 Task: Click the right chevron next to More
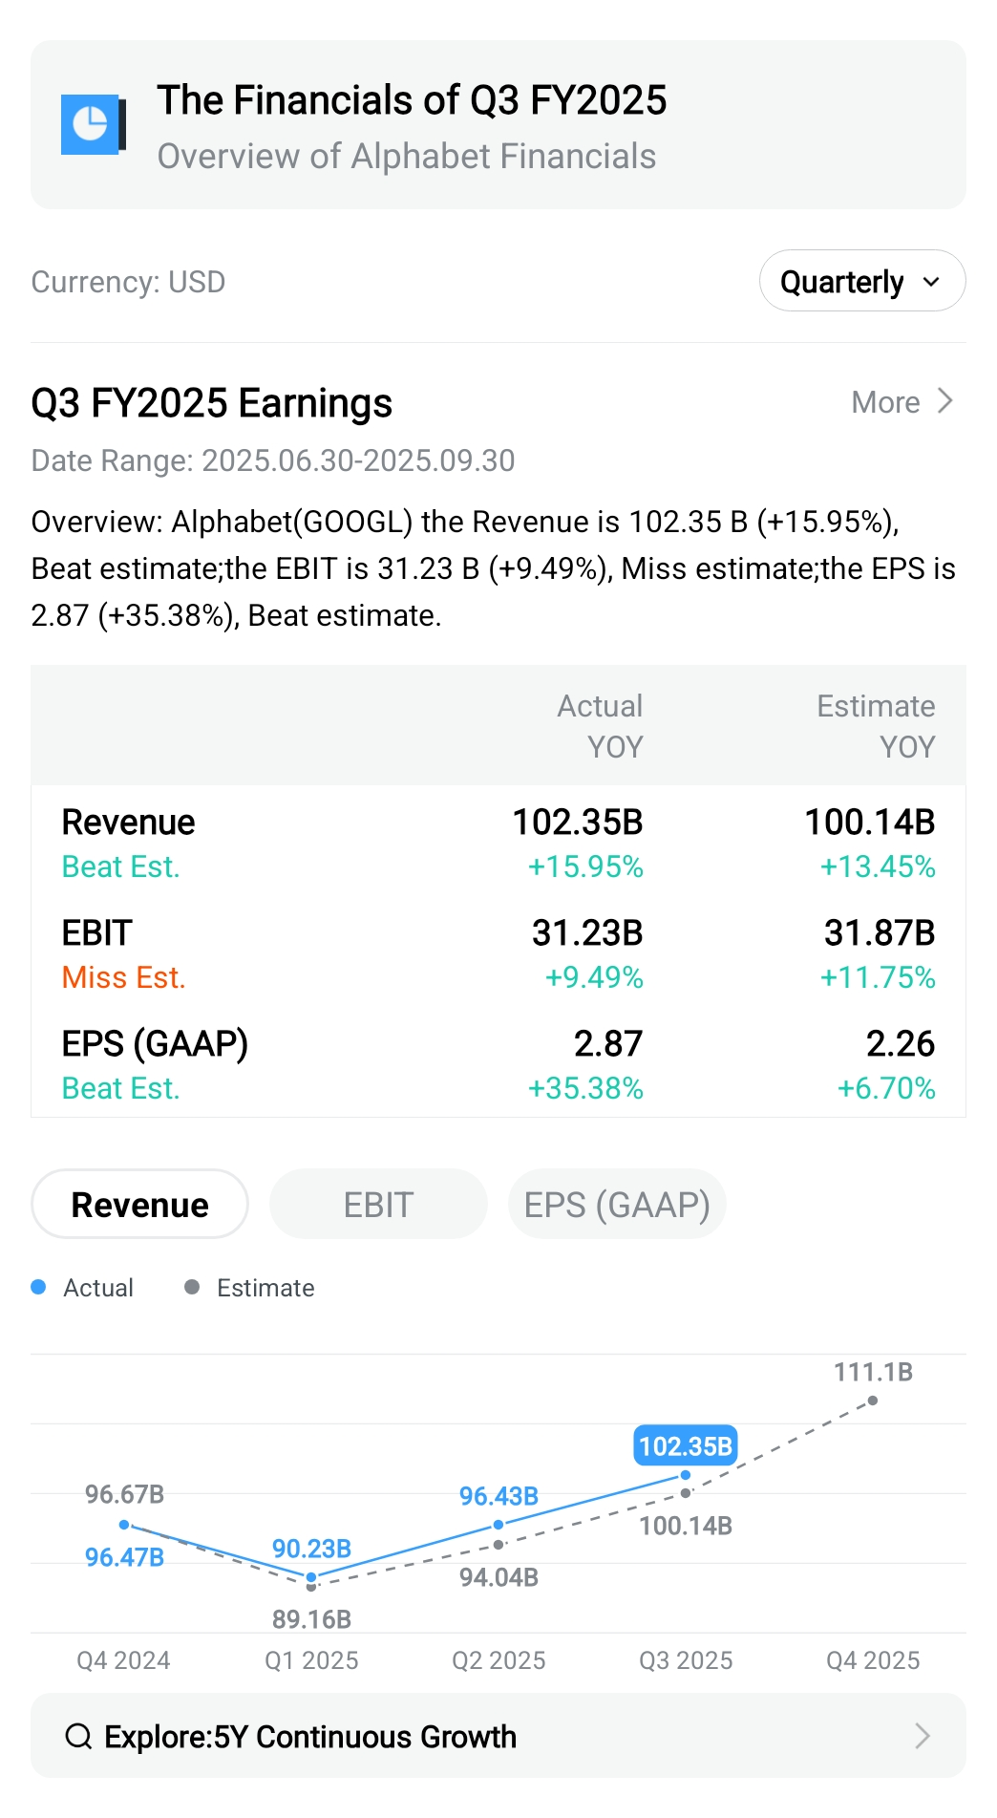point(945,401)
